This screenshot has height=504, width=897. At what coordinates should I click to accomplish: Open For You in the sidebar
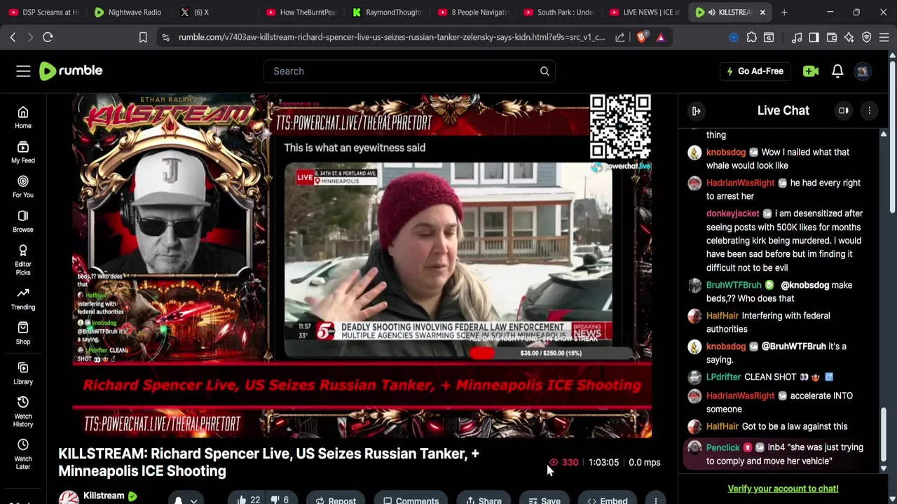pos(23,187)
